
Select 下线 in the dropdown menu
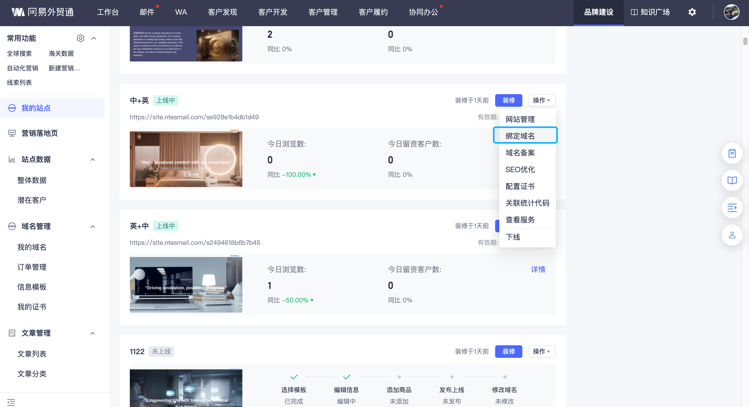[x=513, y=237]
